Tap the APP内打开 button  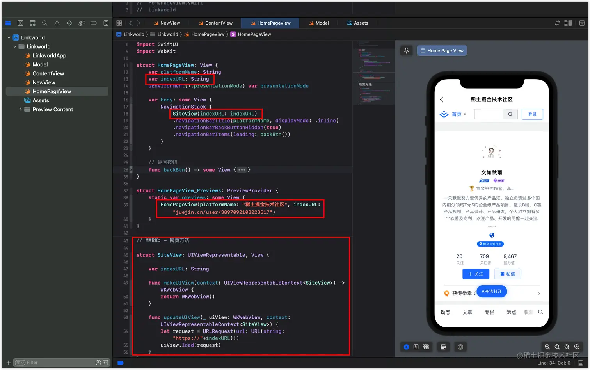[492, 291]
